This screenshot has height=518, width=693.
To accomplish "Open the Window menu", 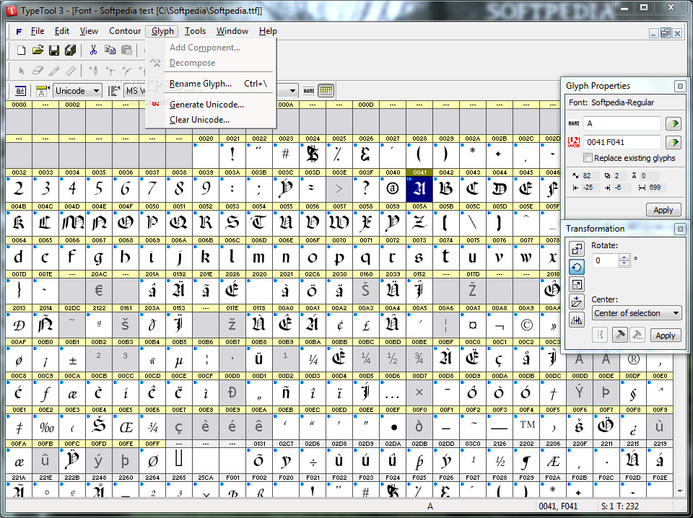I will [232, 31].
